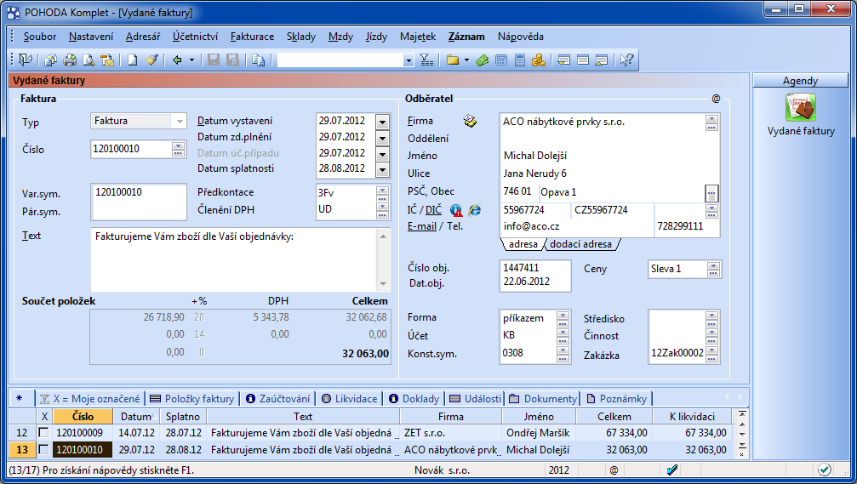Click the copy-documents icon after exit door
Image resolution: width=857 pixels, height=484 pixels.
click(51, 60)
